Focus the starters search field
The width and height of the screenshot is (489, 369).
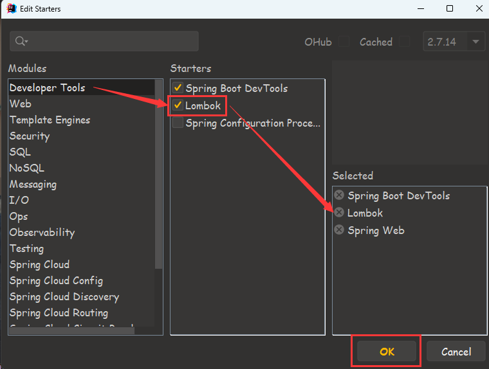(104, 41)
